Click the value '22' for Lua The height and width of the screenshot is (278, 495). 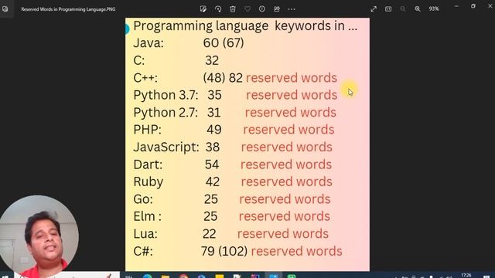(210, 234)
